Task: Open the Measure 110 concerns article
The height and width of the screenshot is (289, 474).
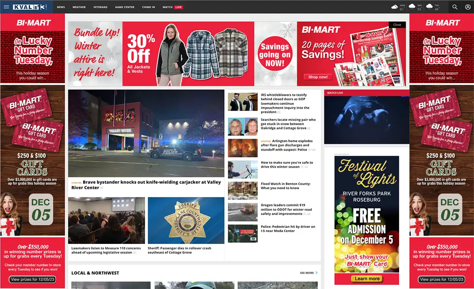Action: coord(106,250)
